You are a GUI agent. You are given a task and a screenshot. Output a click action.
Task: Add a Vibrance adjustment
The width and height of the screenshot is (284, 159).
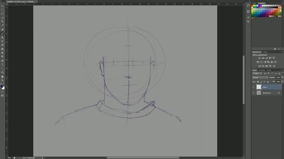pyautogui.click(x=274, y=58)
